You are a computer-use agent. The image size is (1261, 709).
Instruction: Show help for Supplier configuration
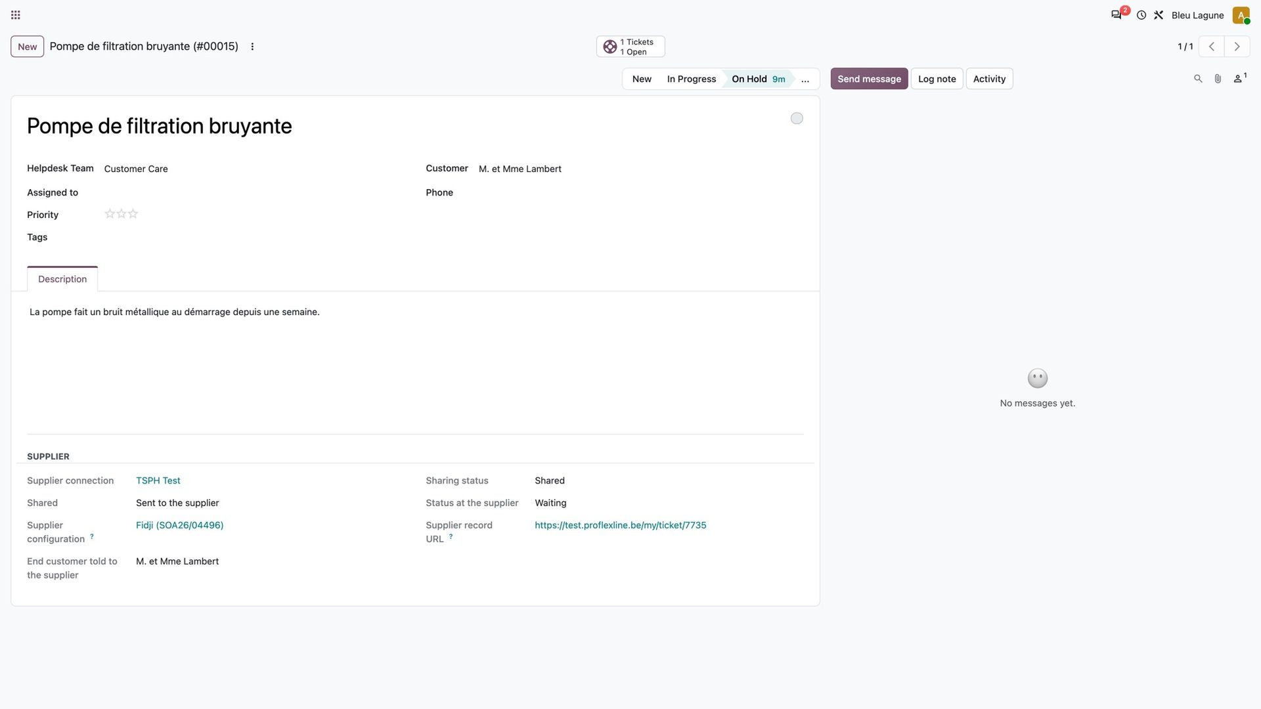click(92, 536)
